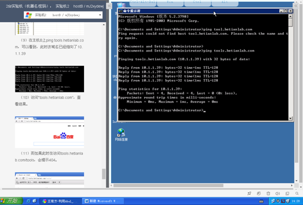
Task: Click the Ctrl key button
Action: point(197,3)
